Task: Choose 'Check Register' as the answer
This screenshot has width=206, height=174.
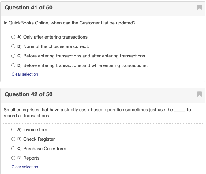Action: pos(13,139)
